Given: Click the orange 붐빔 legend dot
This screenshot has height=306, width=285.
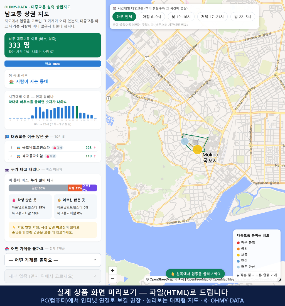Looking at the screenshot, I should click(x=238, y=249).
